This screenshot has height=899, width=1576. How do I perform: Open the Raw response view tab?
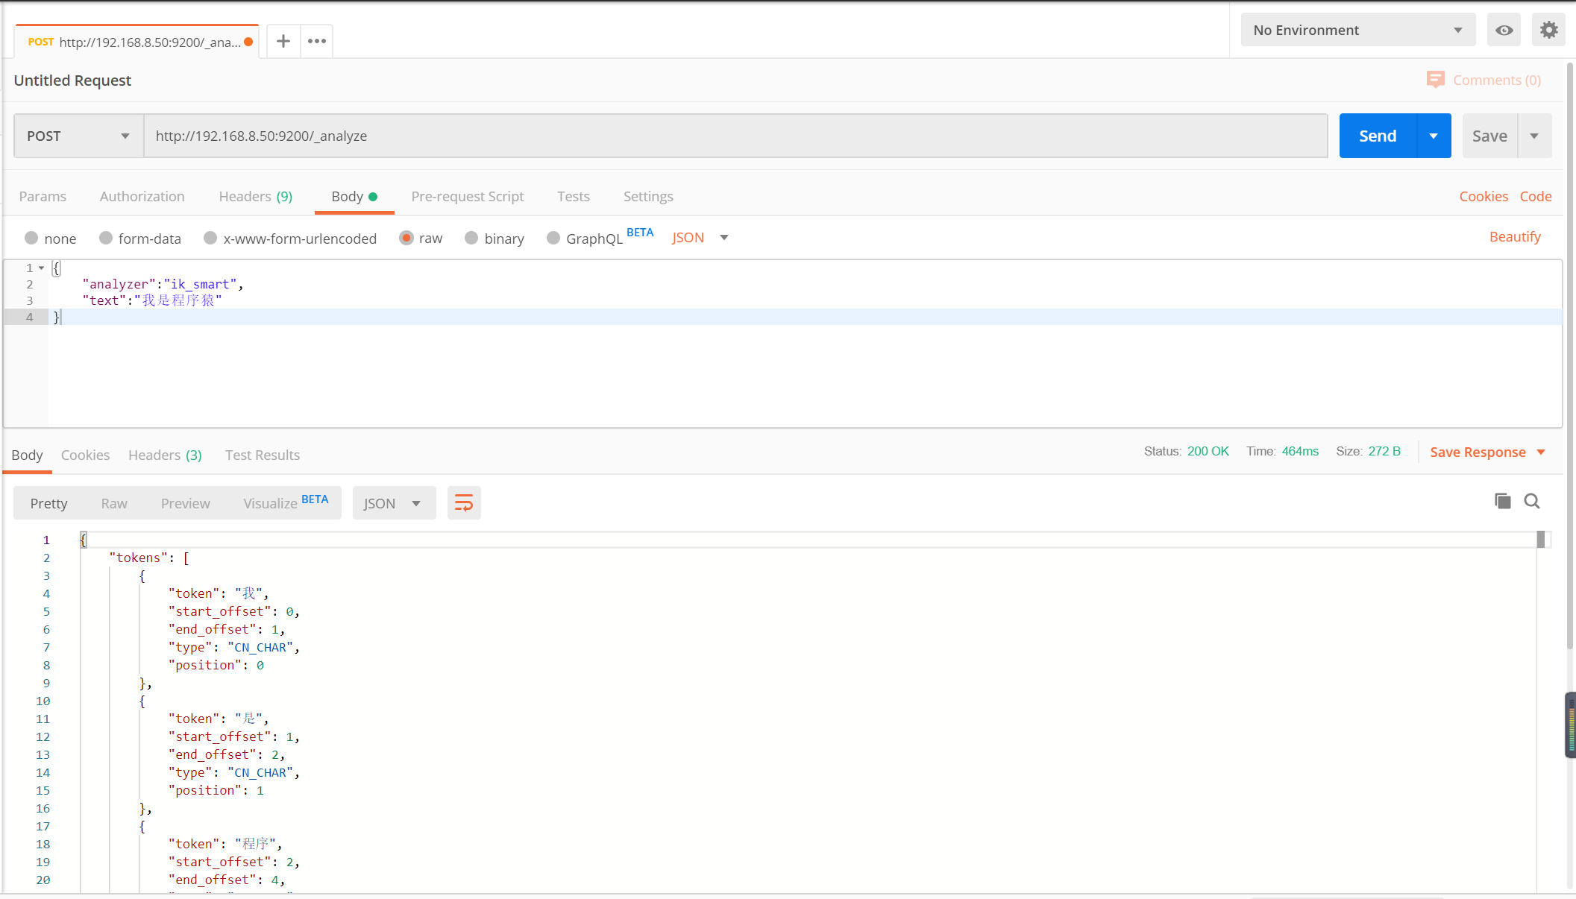pos(114,503)
